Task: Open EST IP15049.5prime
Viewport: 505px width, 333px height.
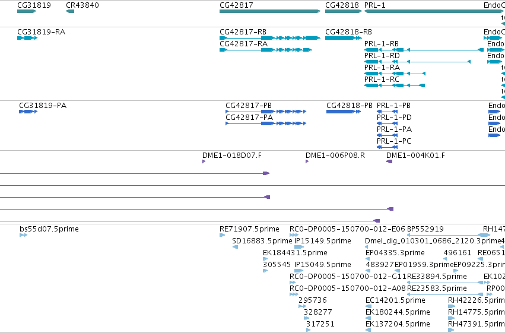Action: click(323, 265)
